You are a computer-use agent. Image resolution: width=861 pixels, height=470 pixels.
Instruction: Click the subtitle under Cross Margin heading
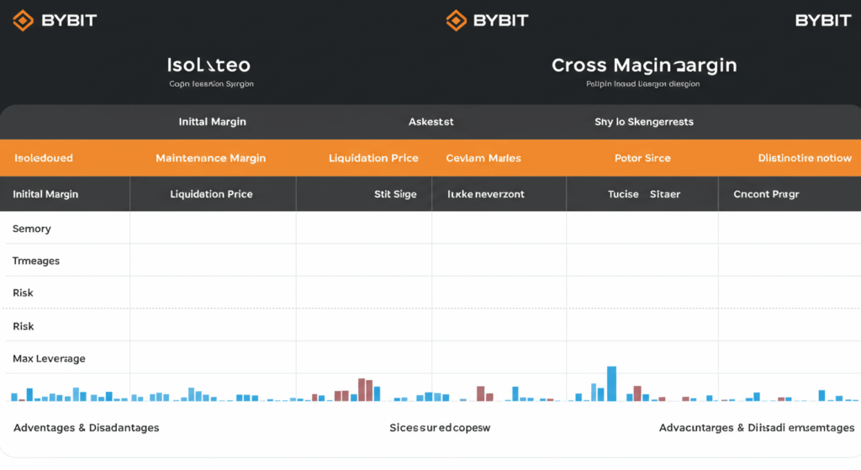click(643, 84)
